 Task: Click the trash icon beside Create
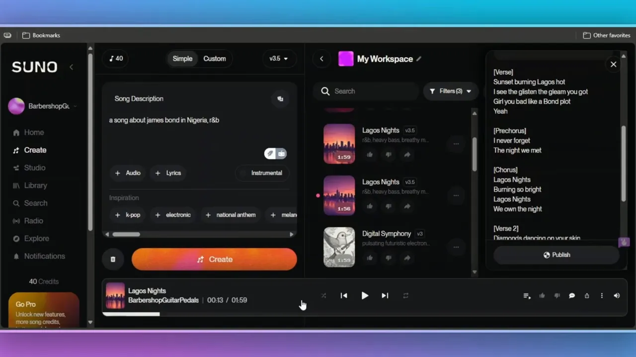113,259
